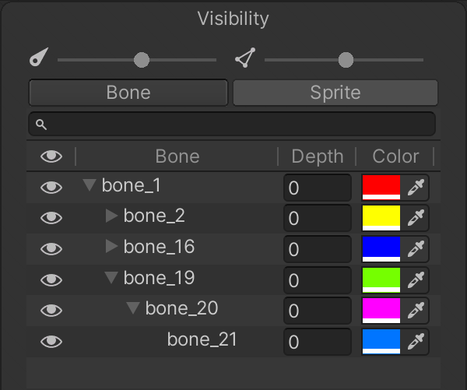Screen dimensions: 467x390
Task: Open the red color swatch for bone_1
Action: coord(381,188)
